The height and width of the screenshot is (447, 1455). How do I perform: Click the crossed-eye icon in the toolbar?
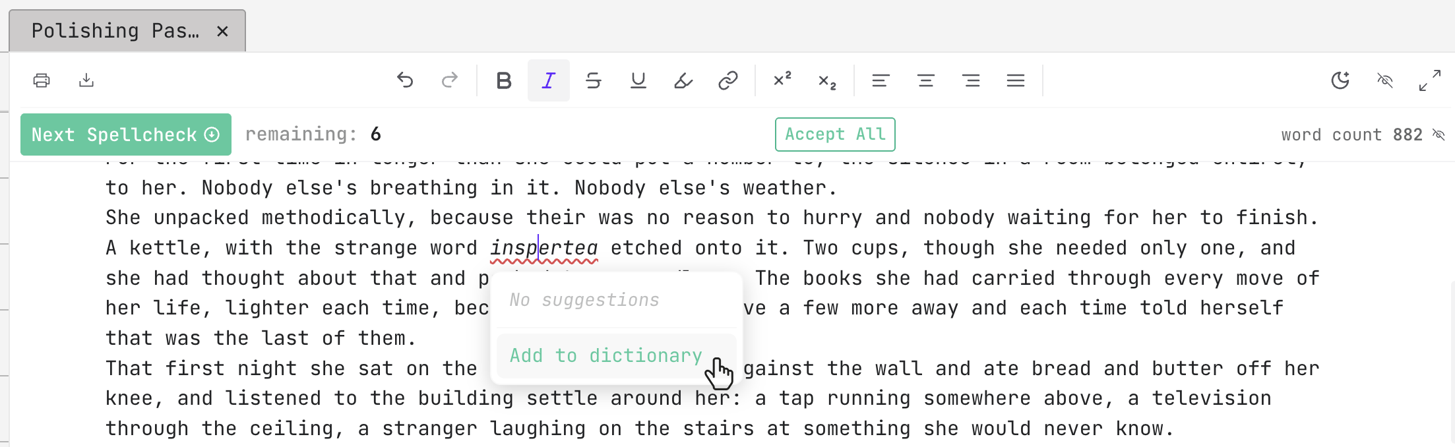(1385, 80)
